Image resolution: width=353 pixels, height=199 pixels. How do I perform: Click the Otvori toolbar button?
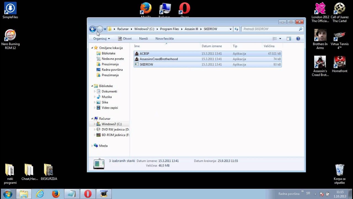pos(125,39)
